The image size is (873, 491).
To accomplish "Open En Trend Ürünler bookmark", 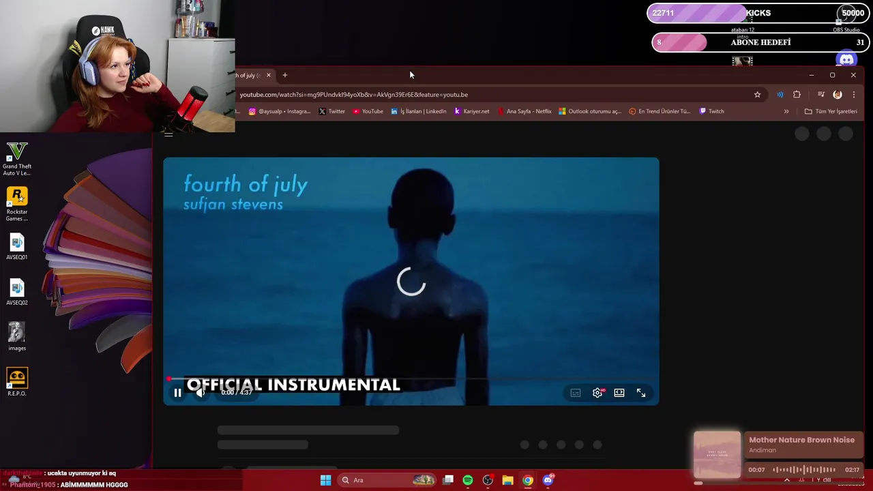I will pos(660,111).
